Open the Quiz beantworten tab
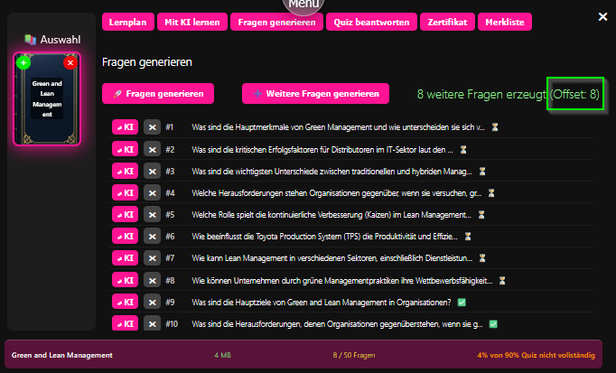 coord(370,22)
